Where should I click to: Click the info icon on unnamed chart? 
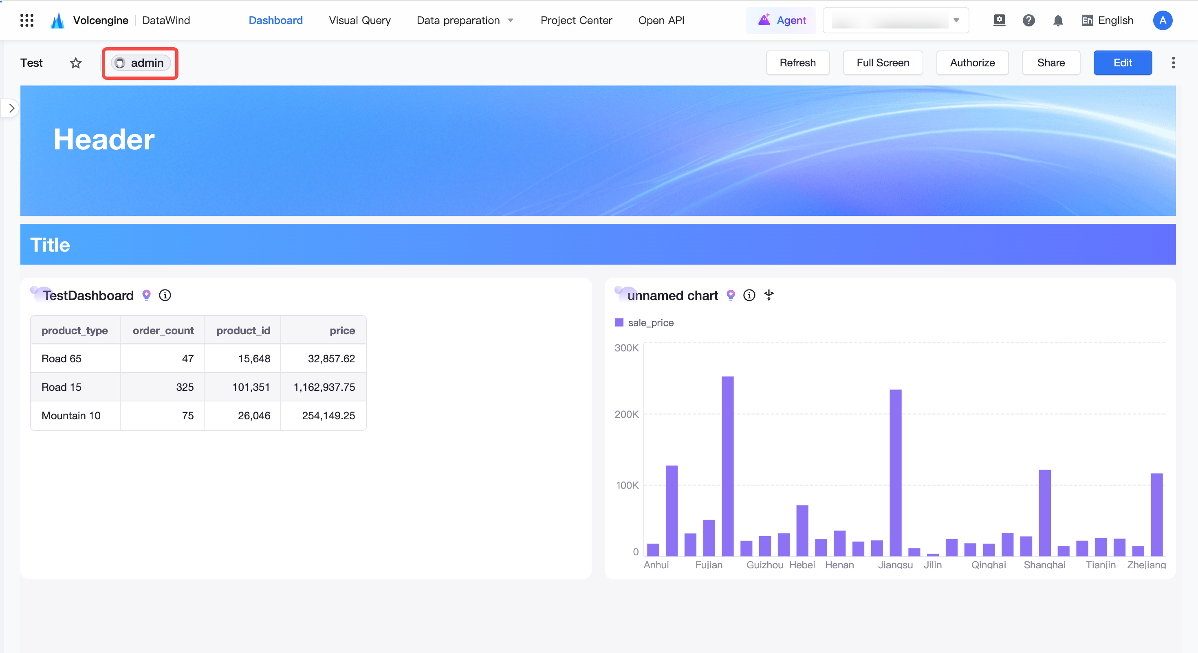[749, 295]
